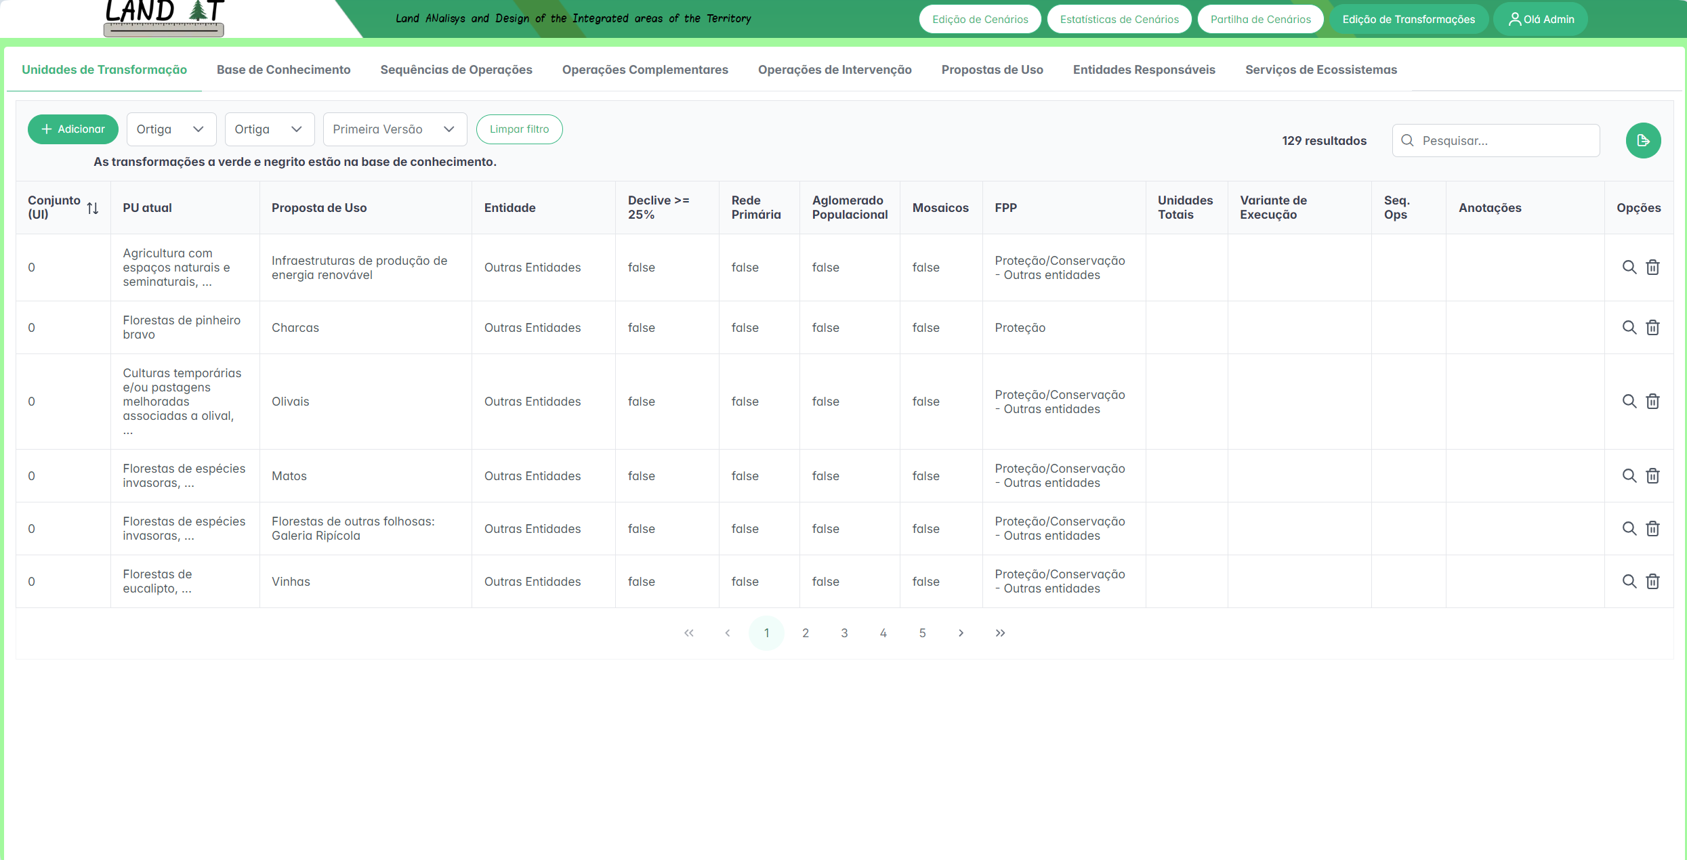Viewport: 1687px width, 860px height.
Task: Click the Mosaicos column header
Action: coord(940,208)
